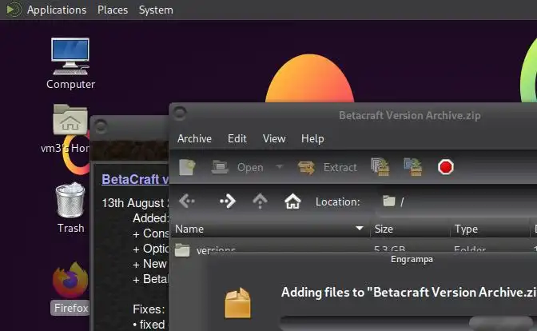Go up one level arrow
This screenshot has width=537, height=331.
point(260,201)
